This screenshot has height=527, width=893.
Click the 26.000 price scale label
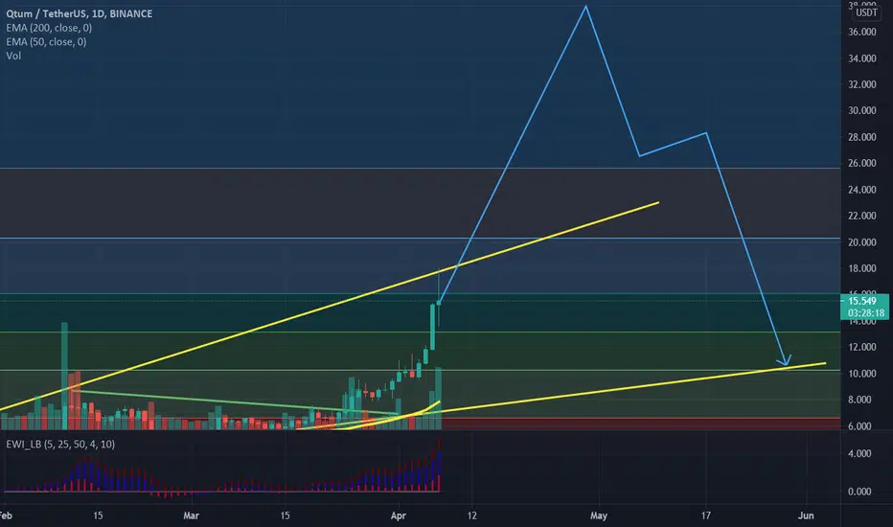coord(861,163)
